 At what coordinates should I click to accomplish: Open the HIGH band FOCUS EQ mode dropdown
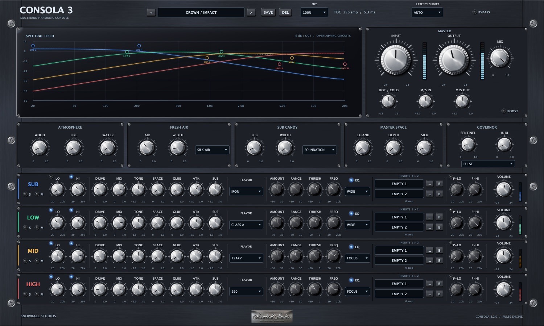pos(357,291)
